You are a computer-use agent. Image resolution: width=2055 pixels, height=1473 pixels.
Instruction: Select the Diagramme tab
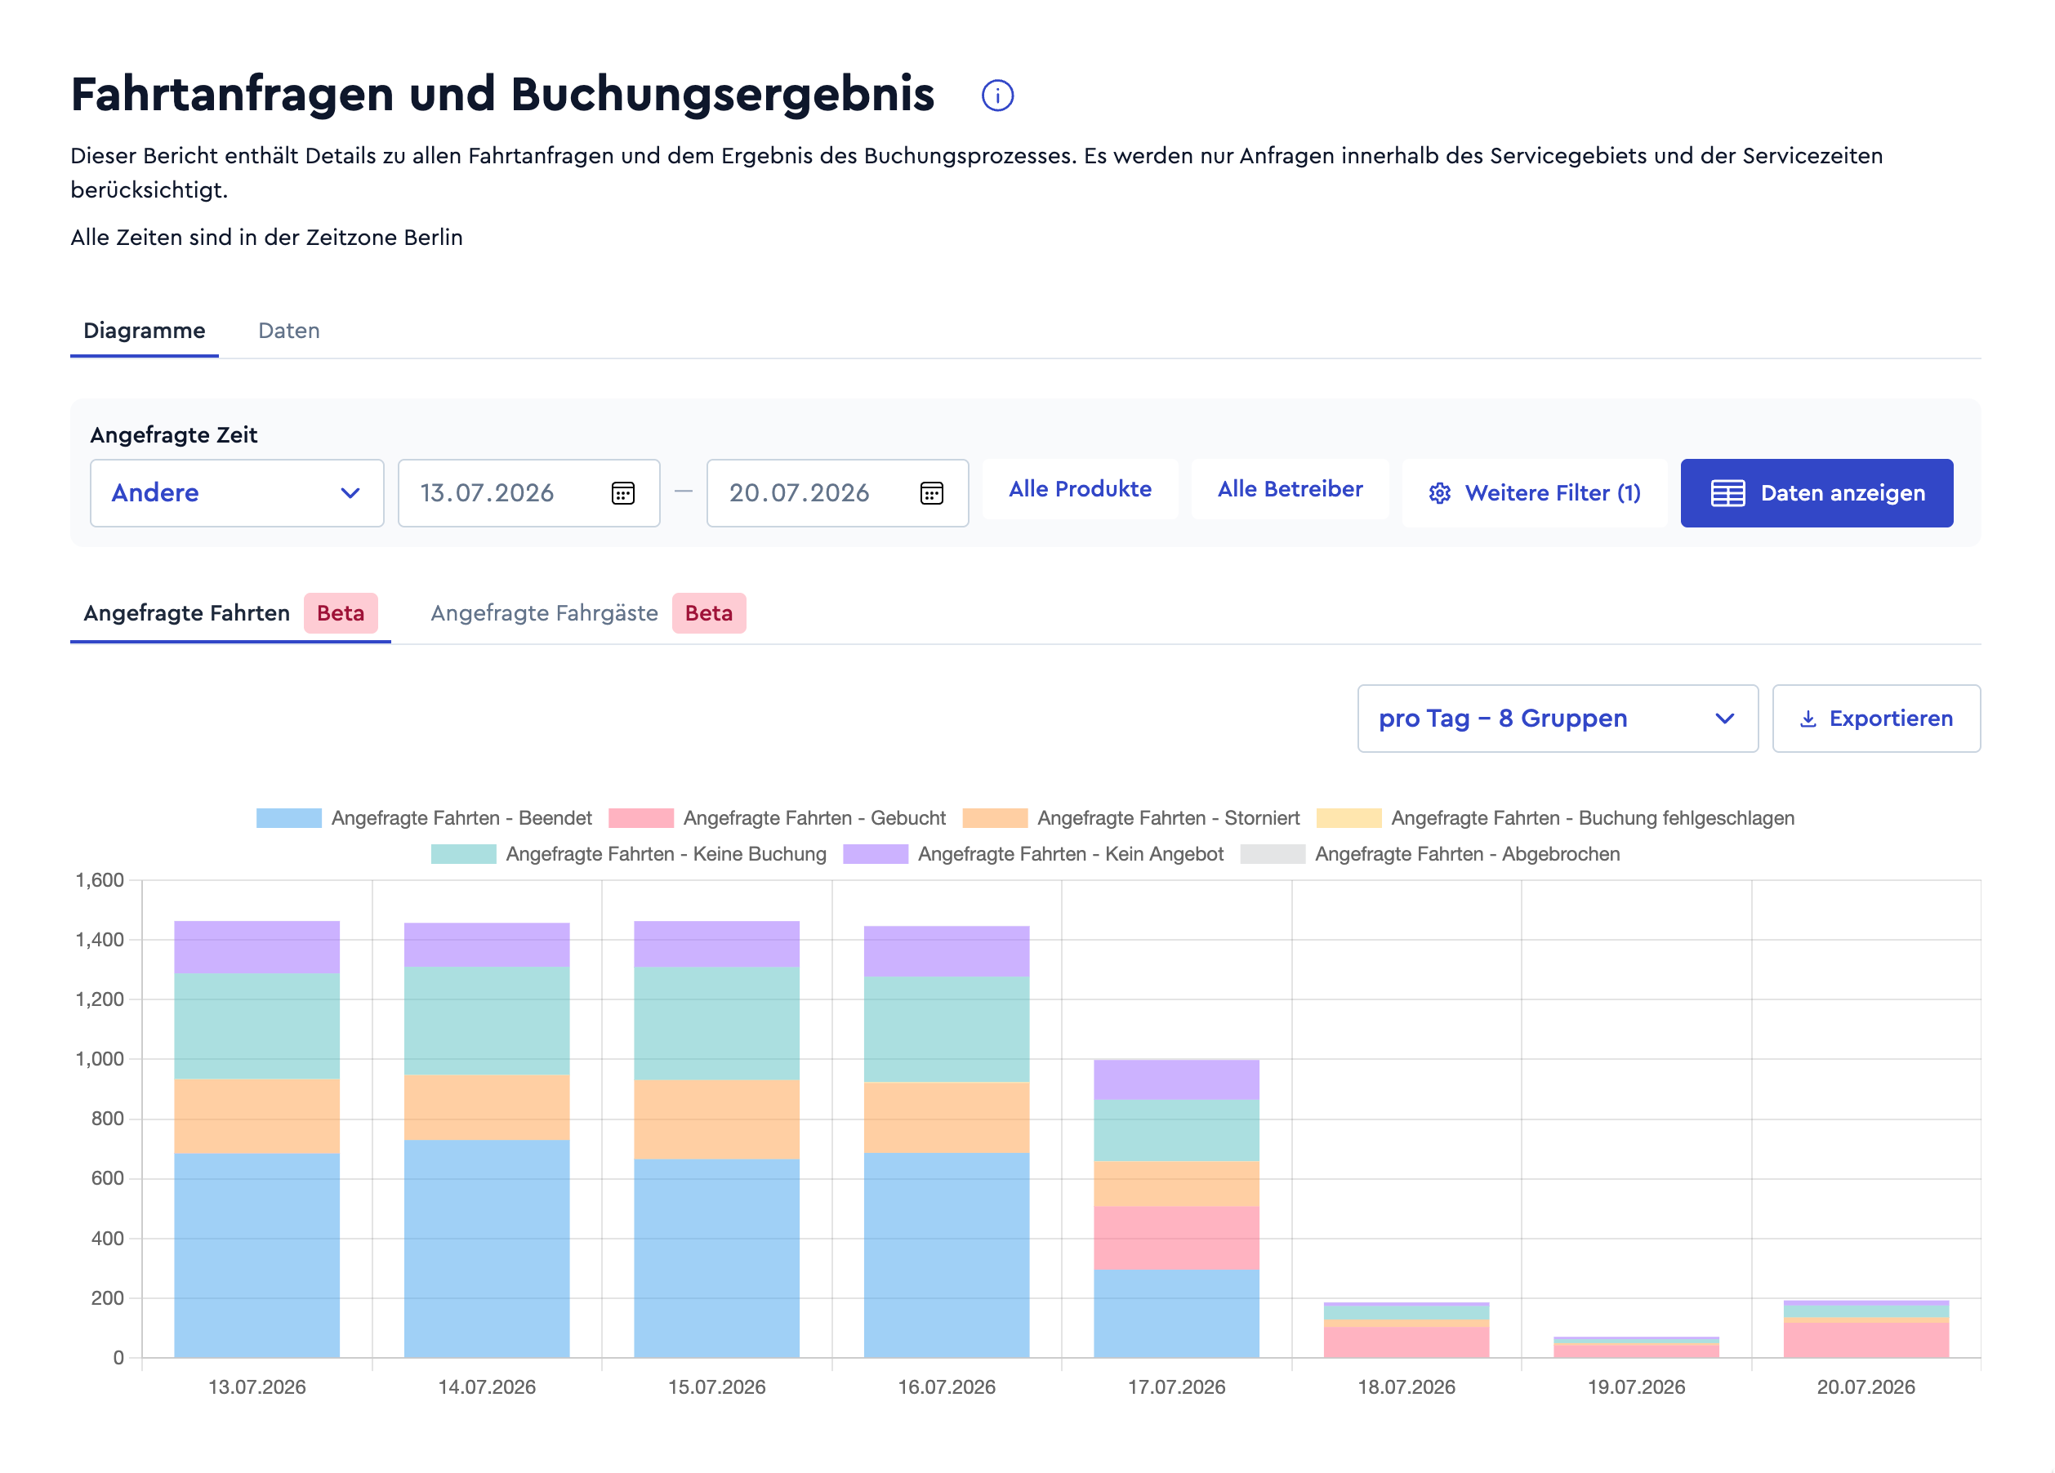coord(144,331)
